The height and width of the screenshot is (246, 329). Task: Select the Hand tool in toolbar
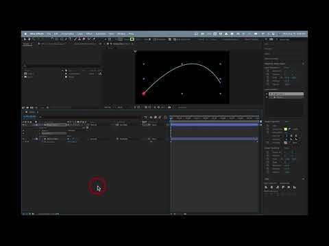pos(29,39)
